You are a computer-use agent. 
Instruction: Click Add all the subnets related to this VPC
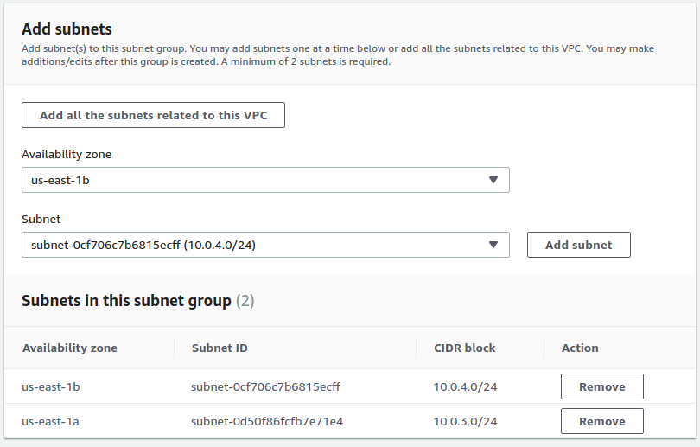tap(153, 115)
